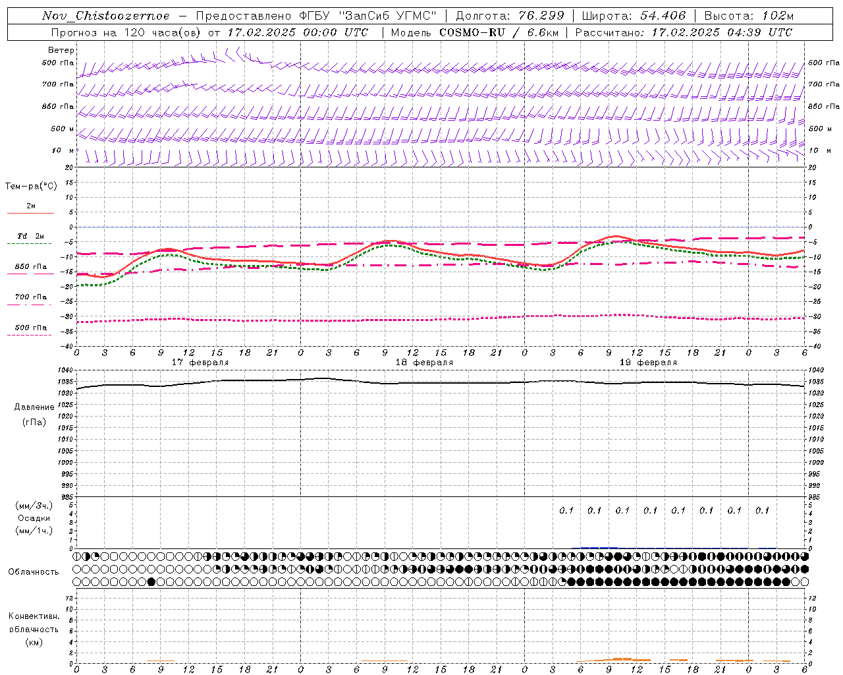
Task: Click the Широта: 54.406 value
Action: [634, 16]
